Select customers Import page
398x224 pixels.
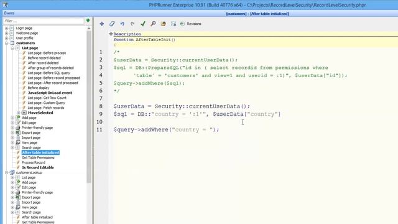31,138
